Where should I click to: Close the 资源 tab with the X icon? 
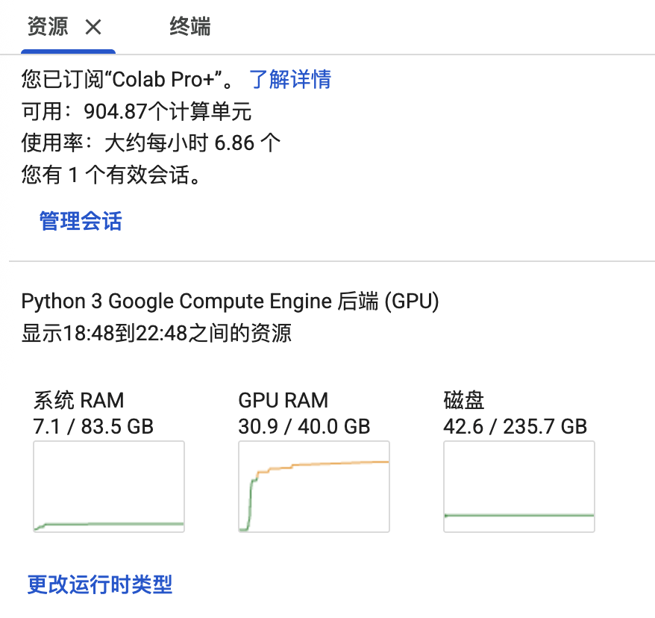pos(93,28)
